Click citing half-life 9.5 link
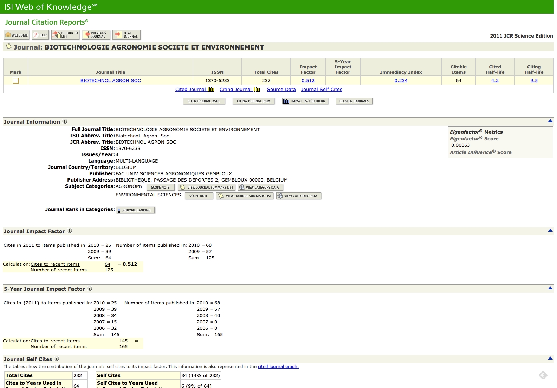 click(534, 81)
